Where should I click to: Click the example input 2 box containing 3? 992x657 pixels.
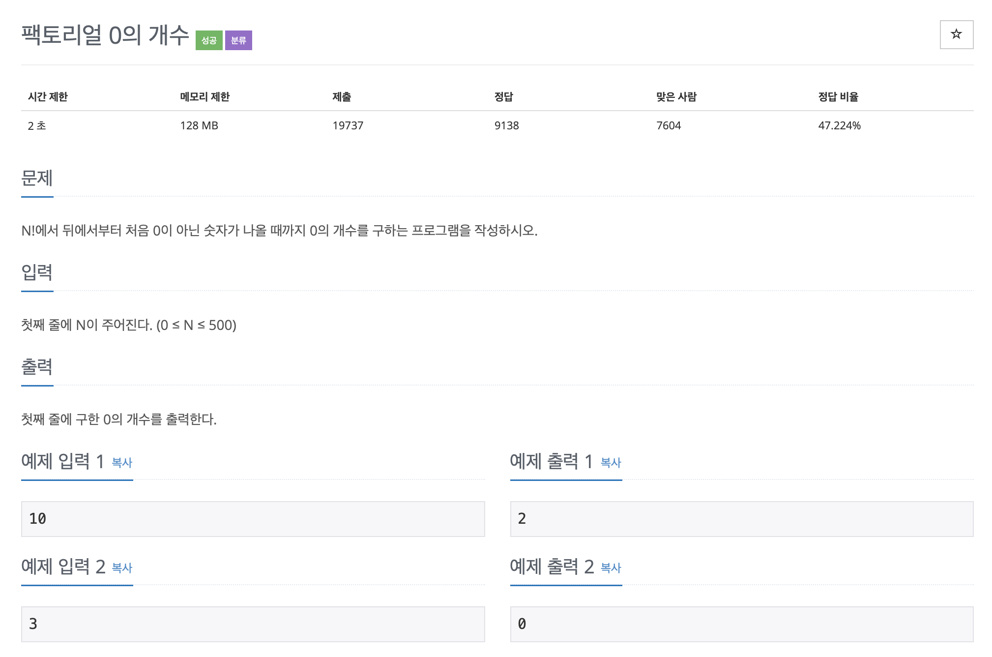253,624
